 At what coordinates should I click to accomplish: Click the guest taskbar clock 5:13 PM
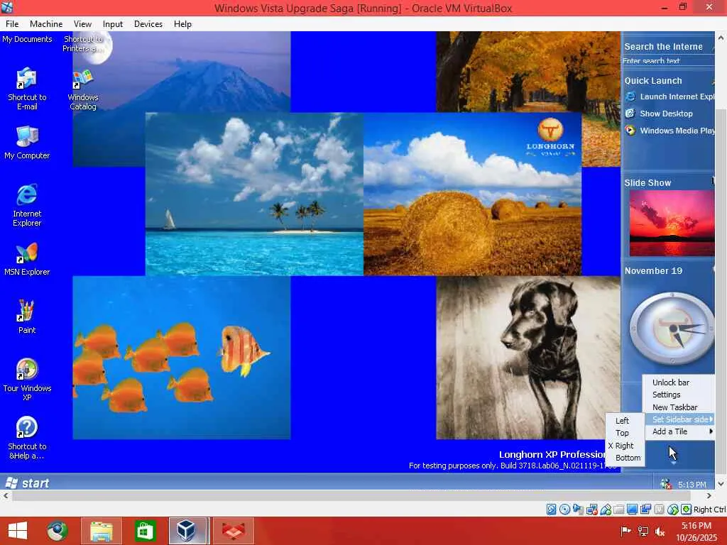pyautogui.click(x=692, y=485)
